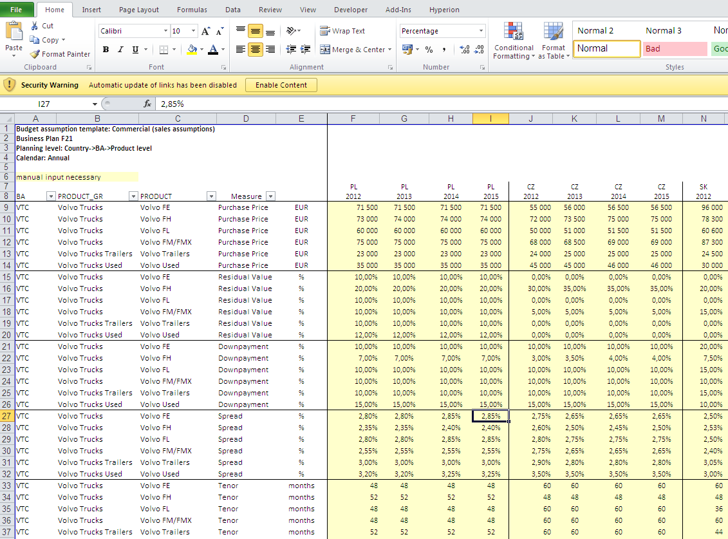Click Decrease Decimal icon
Viewport: 728px width, 539px height.
coord(479,49)
